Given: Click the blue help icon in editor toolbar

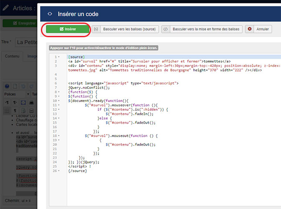Looking at the screenshot, I should pyautogui.click(x=7, y=86).
